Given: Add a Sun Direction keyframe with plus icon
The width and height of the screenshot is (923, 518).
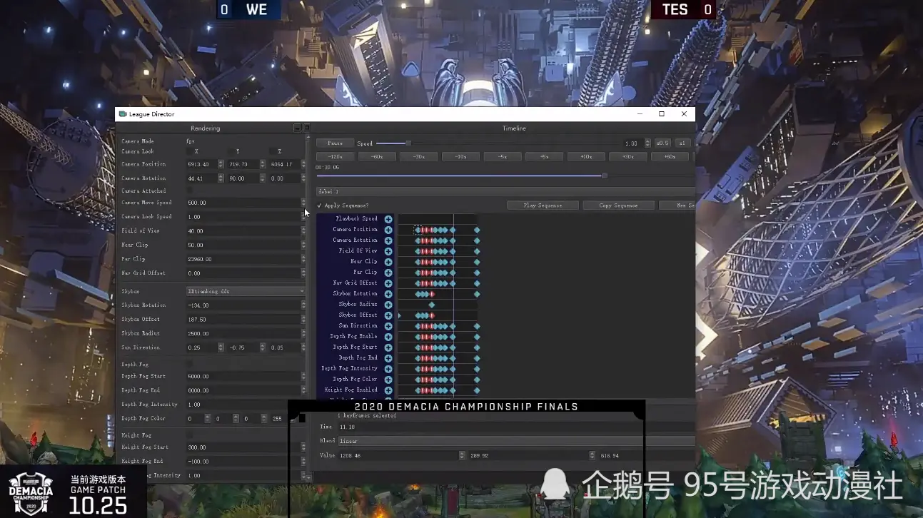Looking at the screenshot, I should (388, 326).
